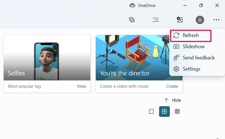This screenshot has width=225, height=139.
Task: Click the select items checklist icon
Action: pos(156,20)
